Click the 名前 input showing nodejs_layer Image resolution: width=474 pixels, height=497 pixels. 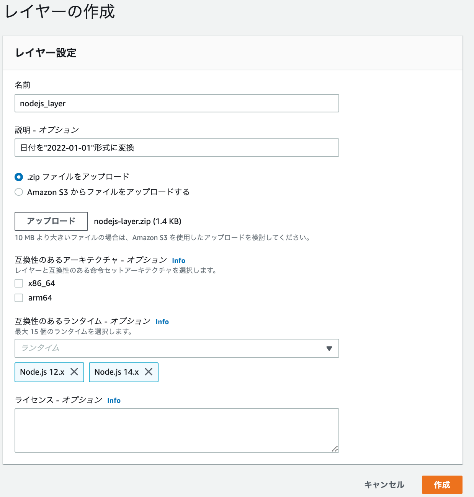point(176,103)
